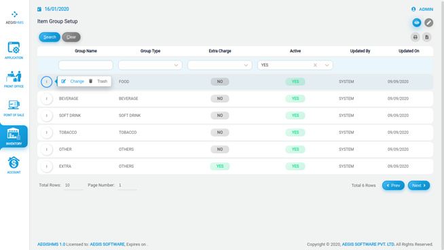This screenshot has height=250, width=444.
Task: Click the Item Group Setup title
Action: (58, 21)
